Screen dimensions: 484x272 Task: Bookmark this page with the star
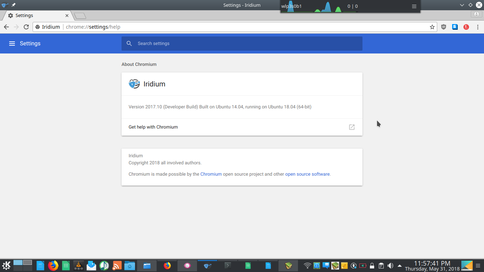tap(432, 27)
